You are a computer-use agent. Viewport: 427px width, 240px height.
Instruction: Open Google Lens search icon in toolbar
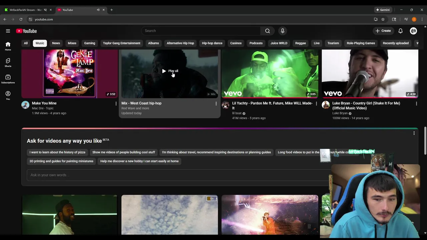click(x=394, y=19)
